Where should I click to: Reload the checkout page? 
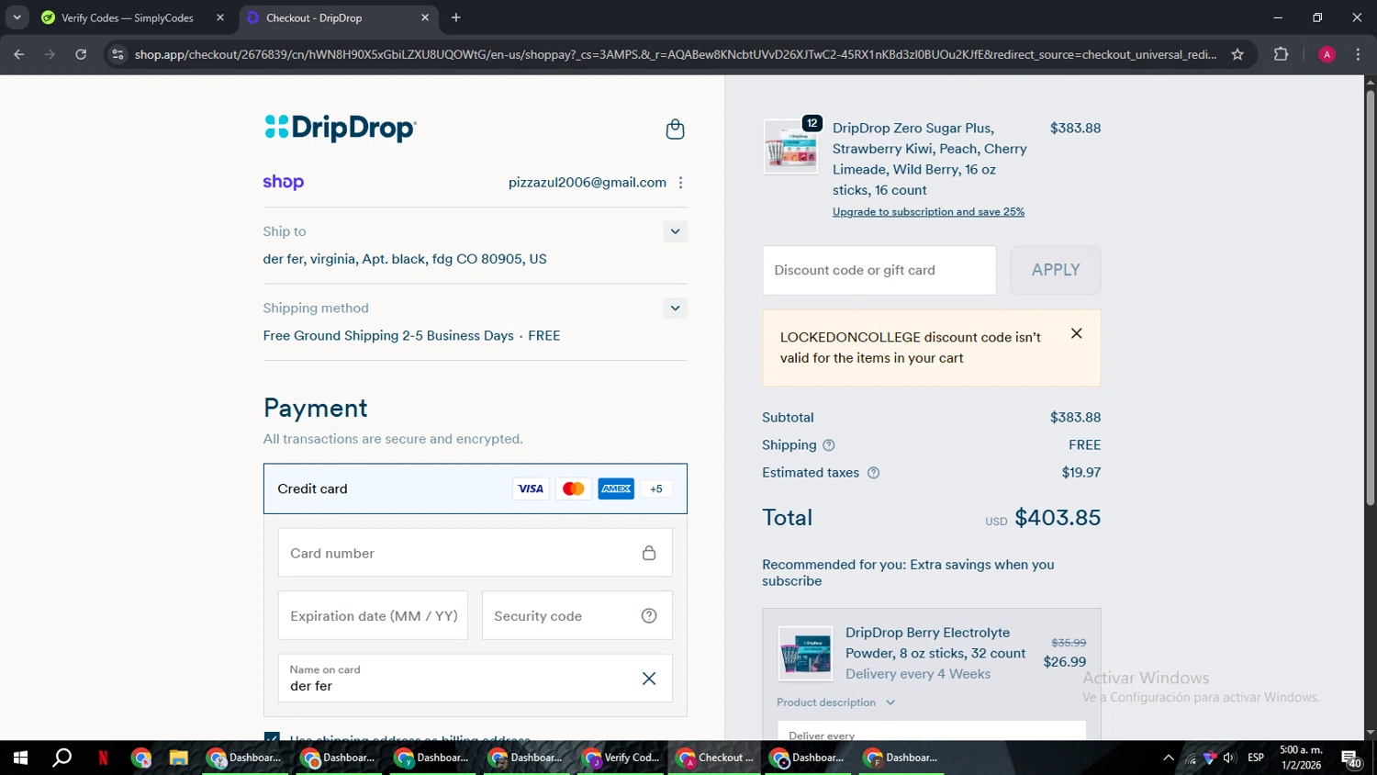[81, 54]
